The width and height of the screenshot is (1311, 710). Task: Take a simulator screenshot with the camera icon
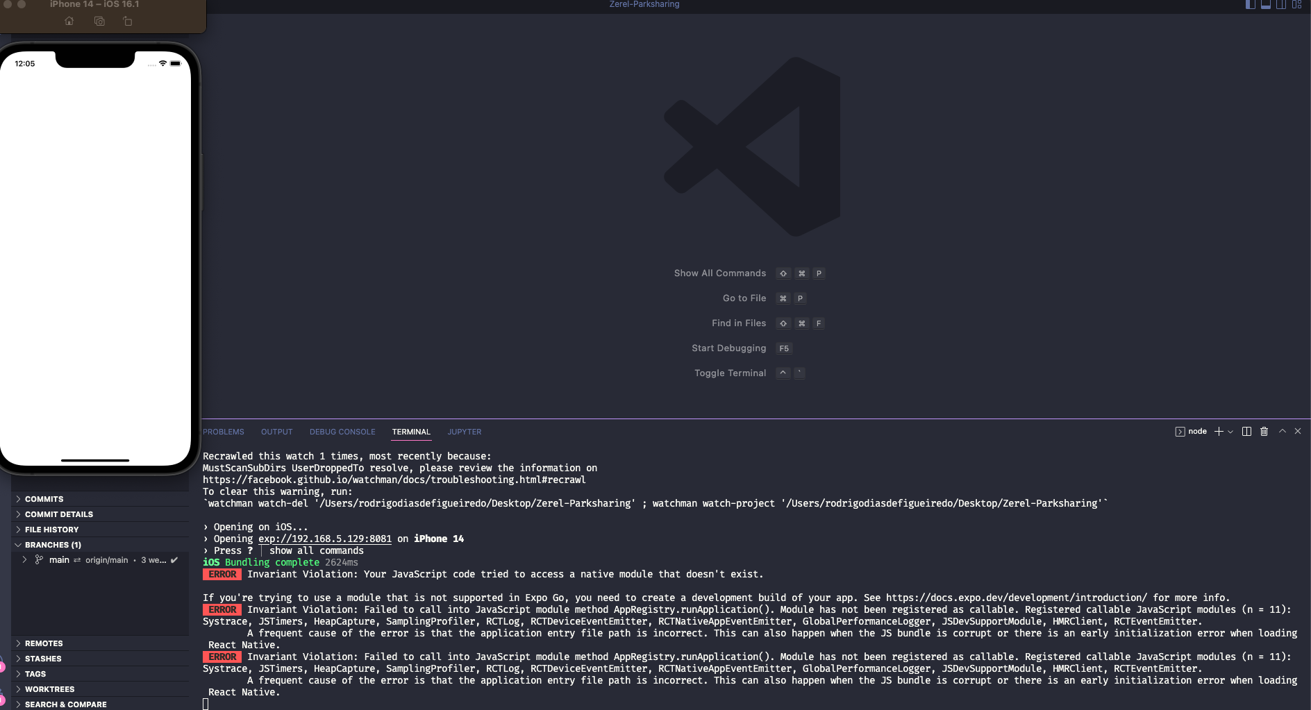(99, 21)
